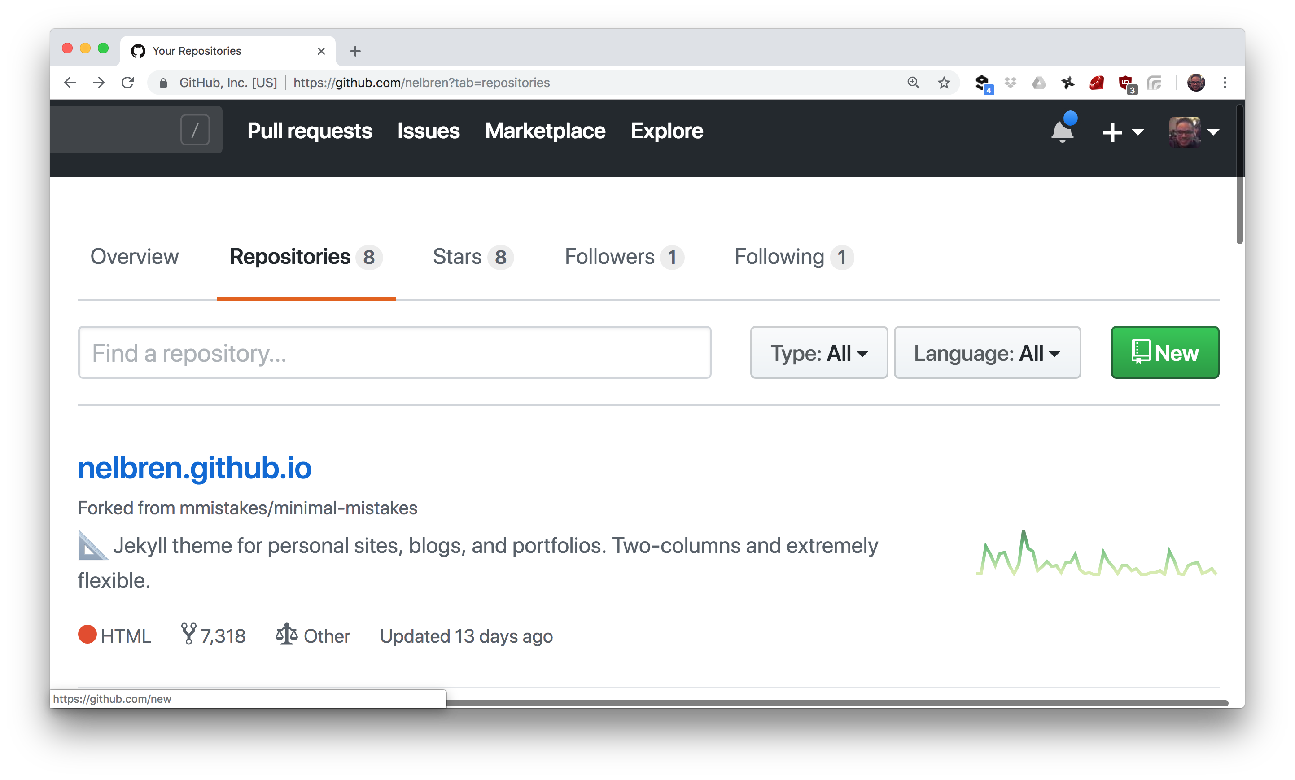The height and width of the screenshot is (780, 1295).
Task: Click the Dropbox extension icon
Action: pos(1010,83)
